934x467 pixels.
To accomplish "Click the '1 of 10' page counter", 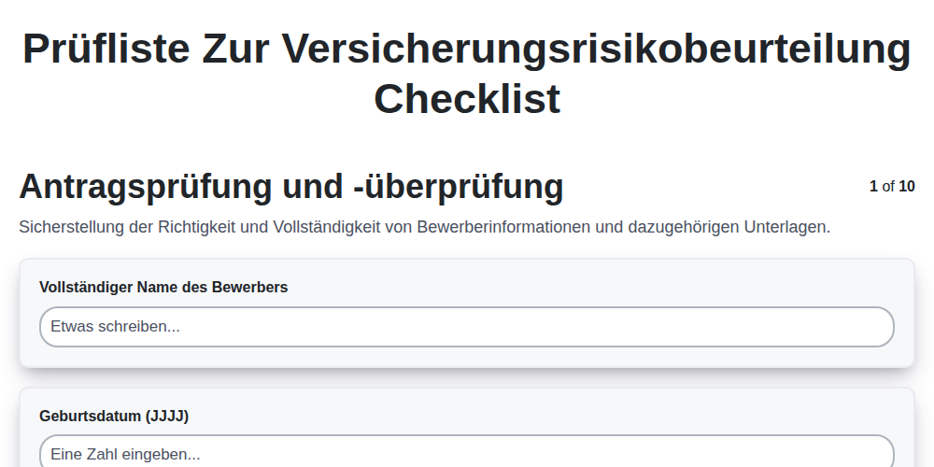I will click(x=892, y=187).
